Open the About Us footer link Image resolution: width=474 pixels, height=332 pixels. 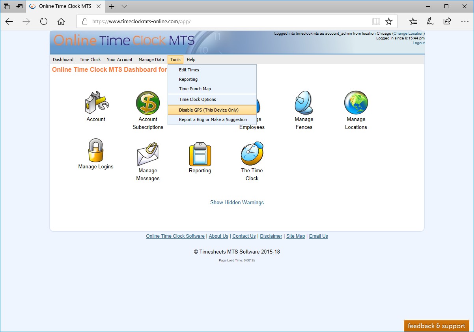[x=218, y=236]
